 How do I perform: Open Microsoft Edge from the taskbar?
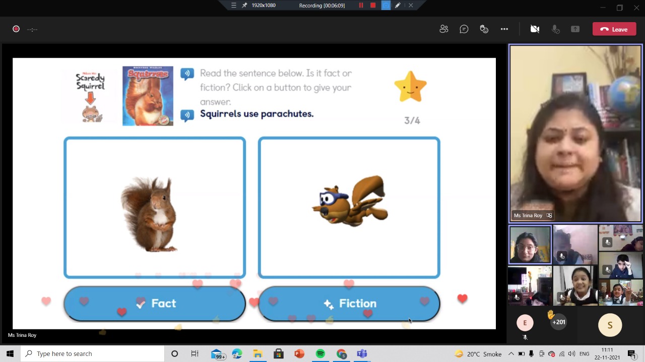click(237, 354)
